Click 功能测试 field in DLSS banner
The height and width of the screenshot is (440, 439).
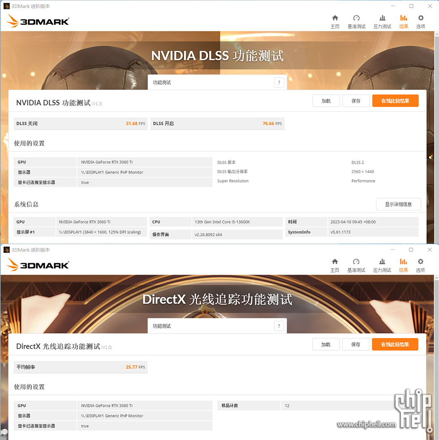217,83
